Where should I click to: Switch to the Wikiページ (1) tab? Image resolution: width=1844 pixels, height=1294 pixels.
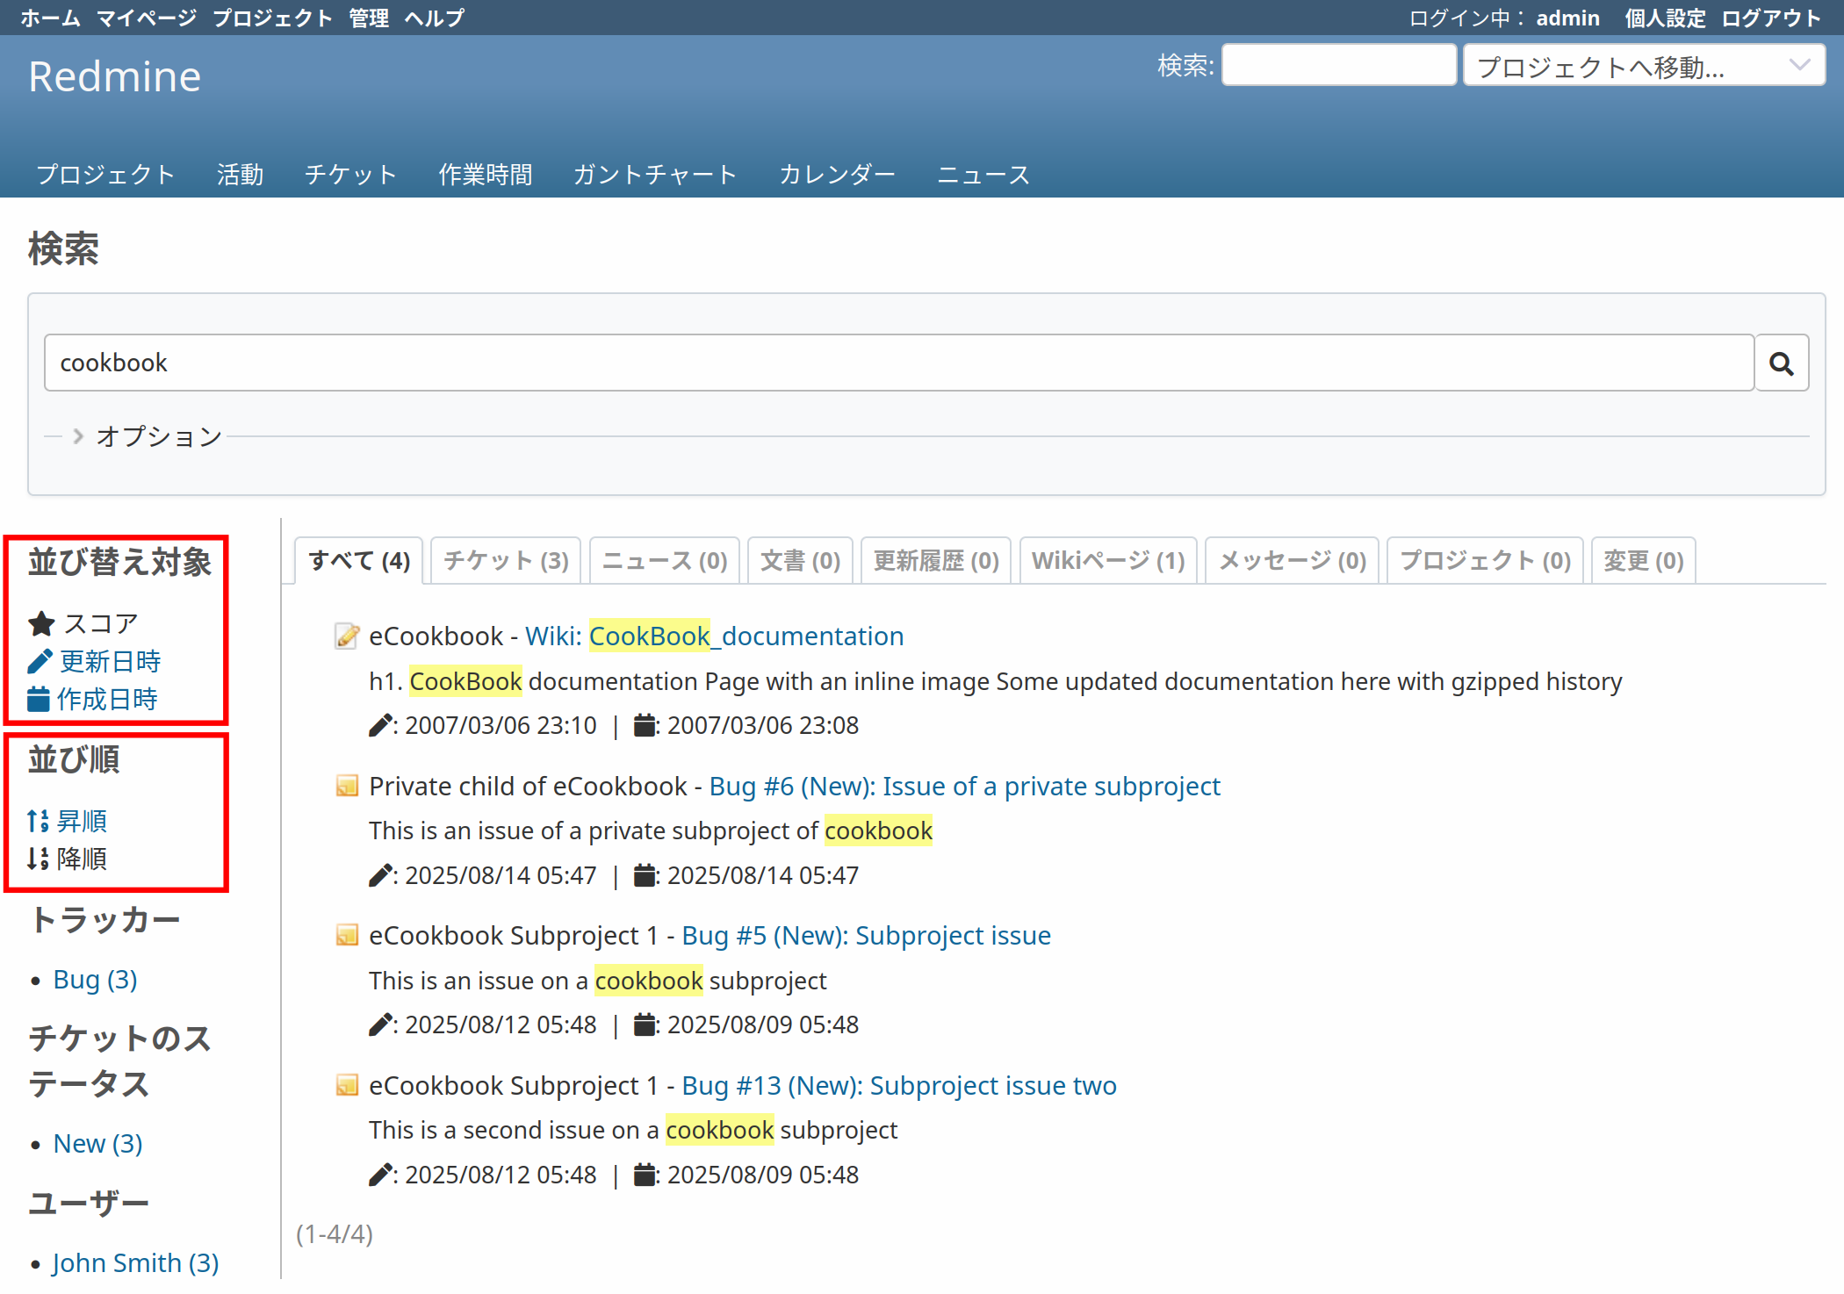(1107, 560)
